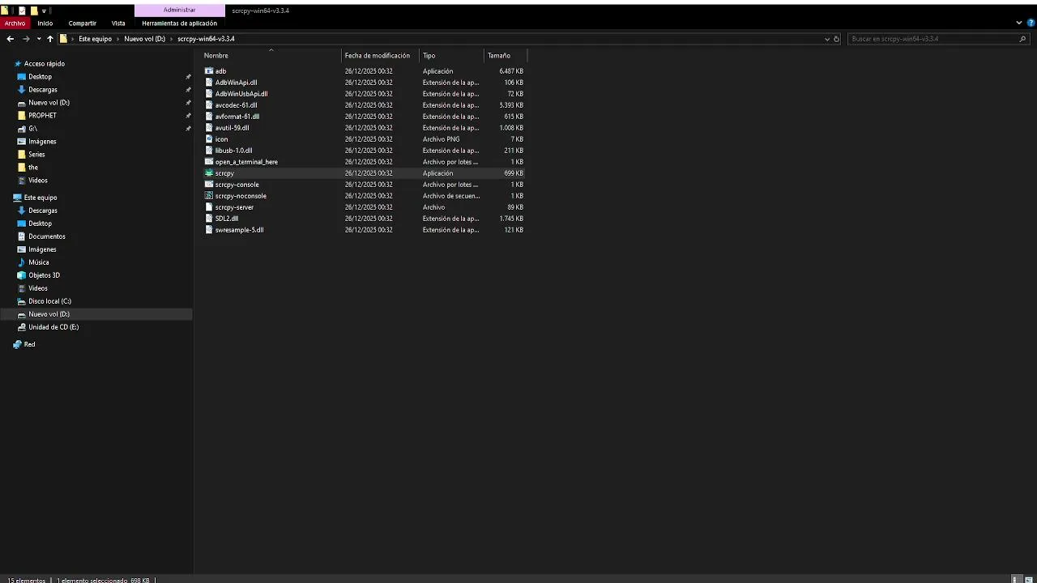1037x583 pixels.
Task: Open Disco local (C:) drive
Action: tap(49, 301)
